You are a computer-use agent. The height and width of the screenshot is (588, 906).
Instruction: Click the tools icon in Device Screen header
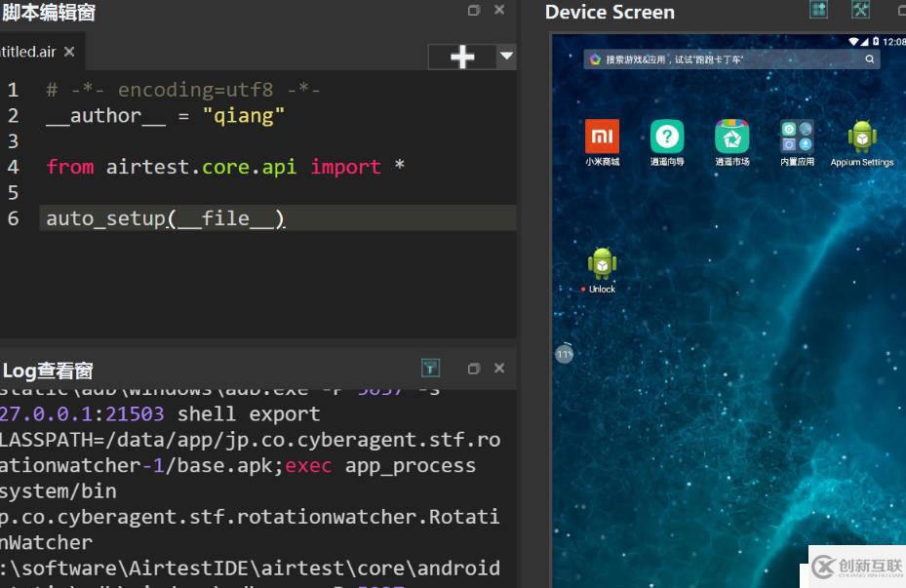[861, 9]
